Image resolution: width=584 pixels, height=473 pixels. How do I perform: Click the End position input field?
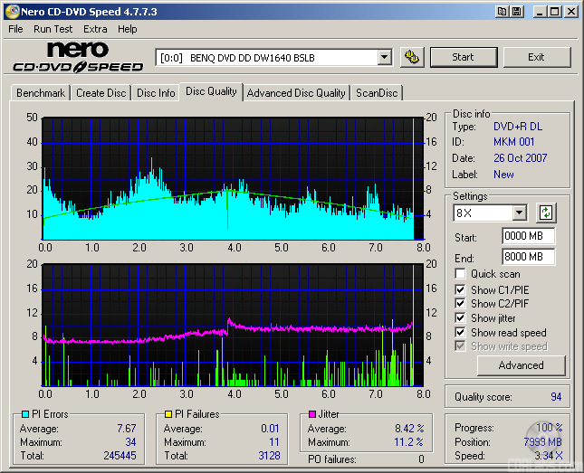528,257
